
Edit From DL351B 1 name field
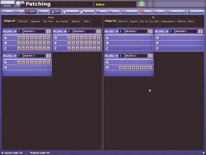(84, 31)
